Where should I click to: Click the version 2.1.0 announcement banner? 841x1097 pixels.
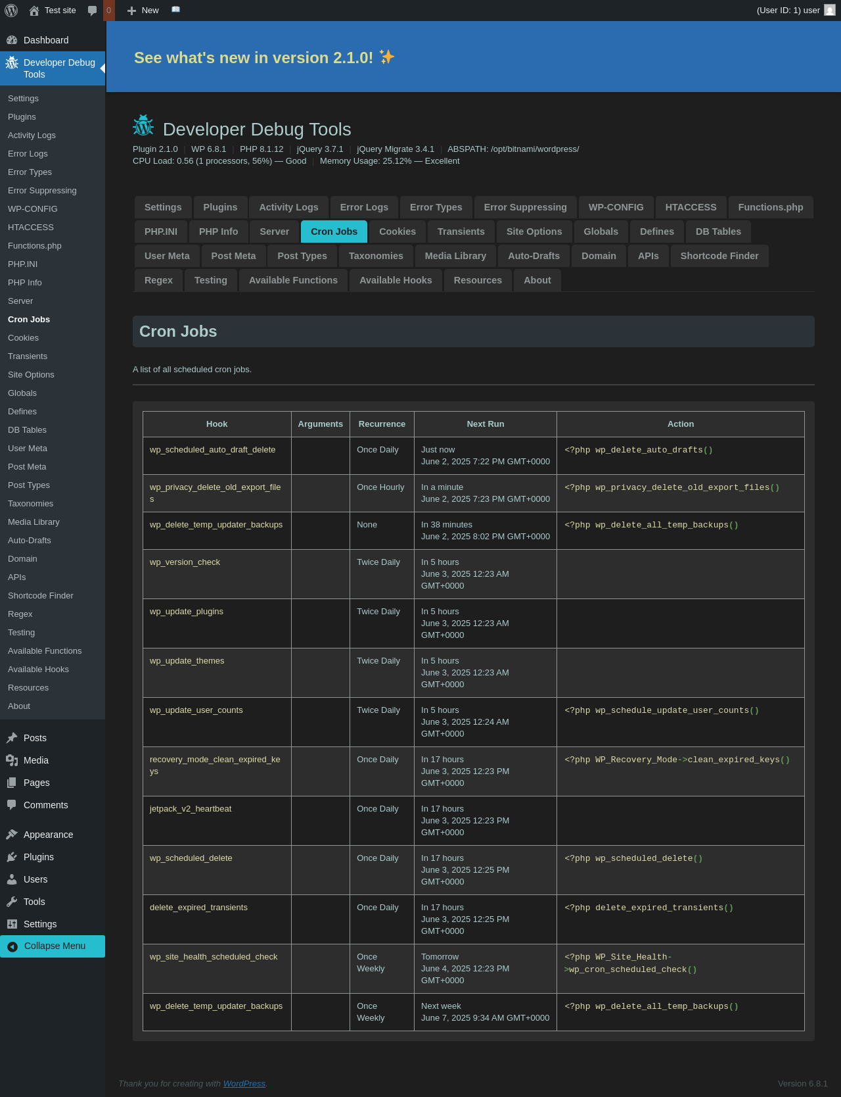click(x=264, y=58)
